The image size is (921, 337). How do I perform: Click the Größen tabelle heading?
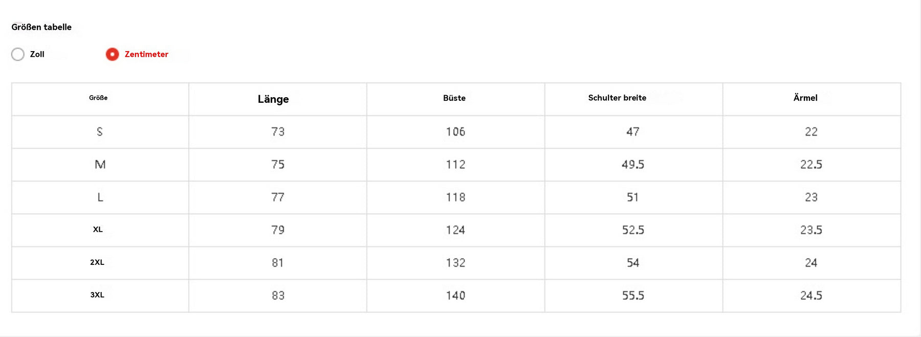tap(41, 27)
